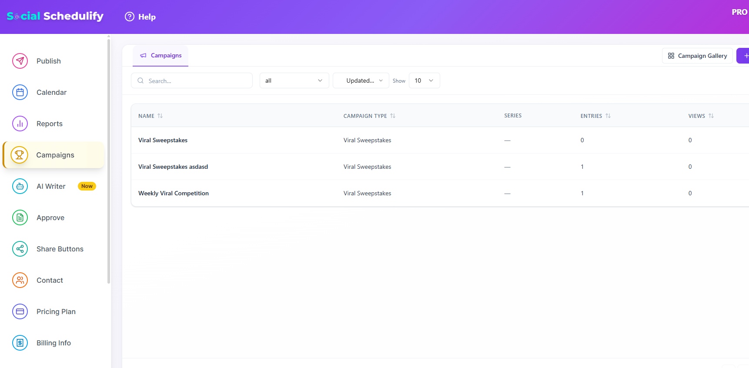The width and height of the screenshot is (749, 368).
Task: Toggle sort on Entries column
Action: [608, 116]
